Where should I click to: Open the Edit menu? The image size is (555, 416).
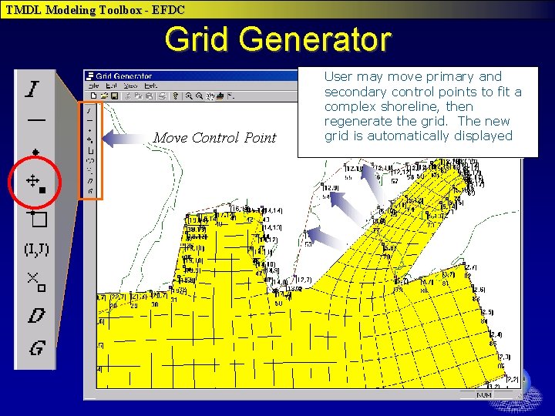point(111,86)
